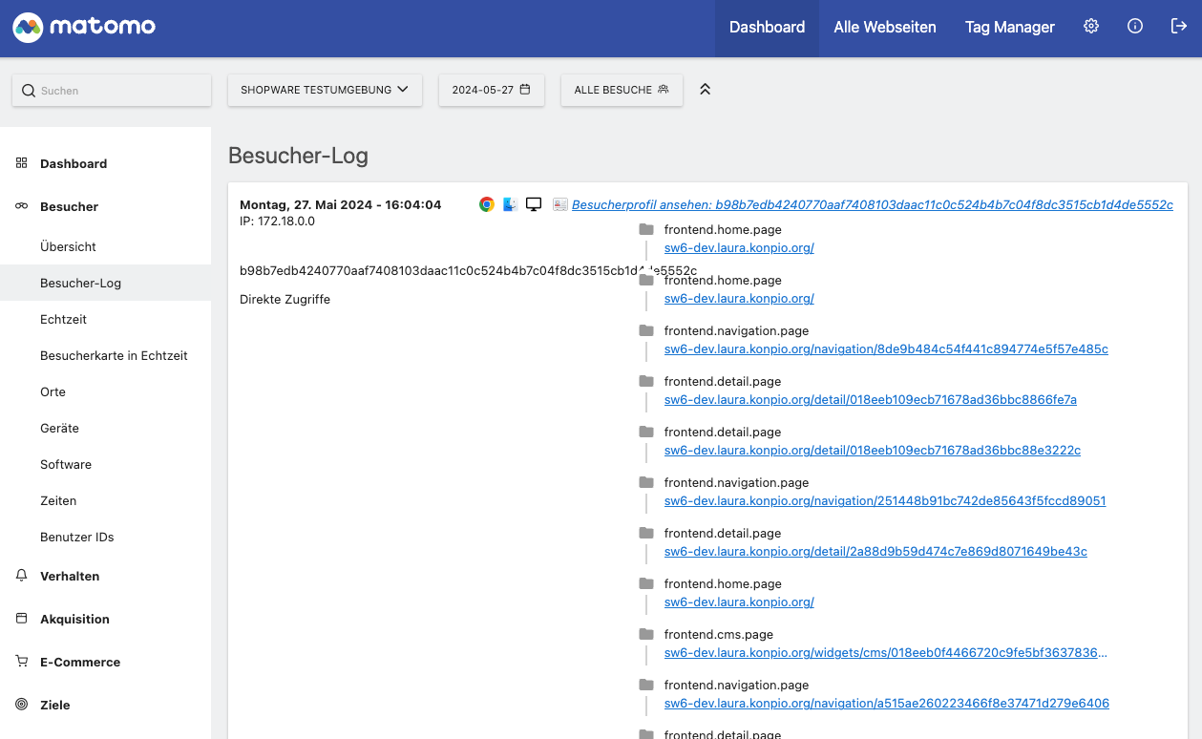
Task: Click Direkte Zugriffe text
Action: coord(285,300)
